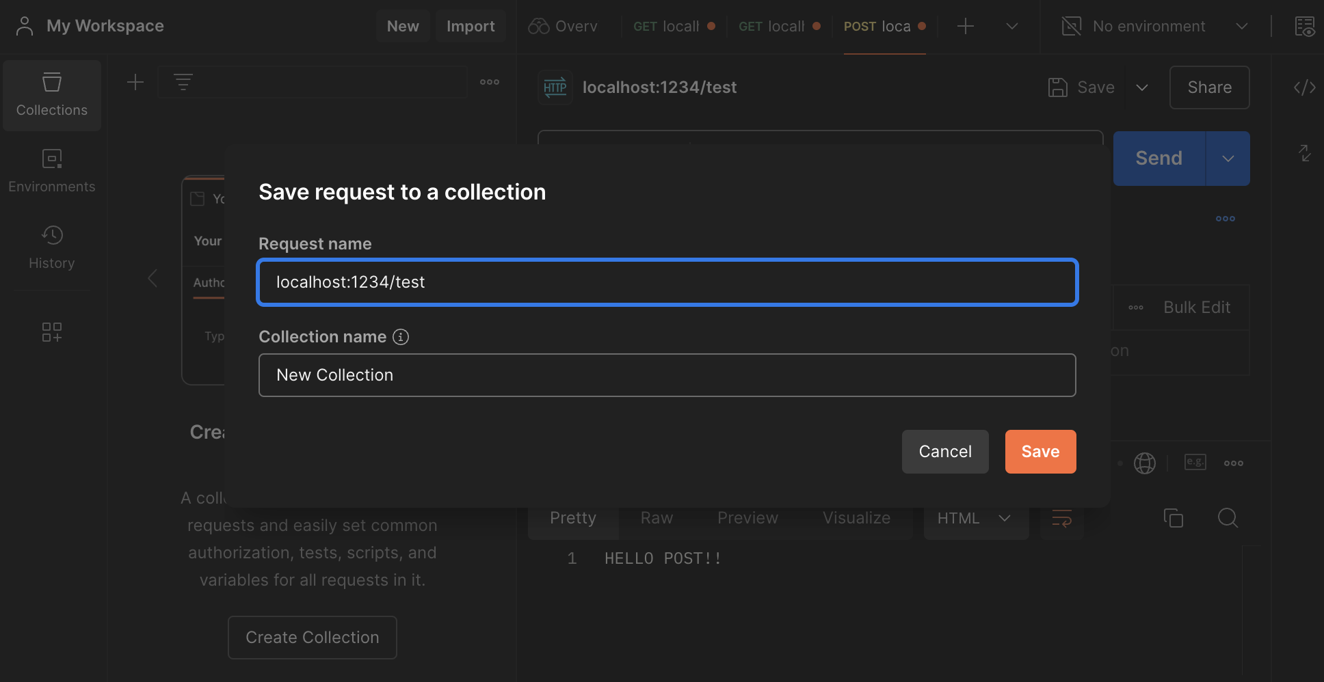1324x682 pixels.
Task: Click the create new collection plus icon
Action: pos(135,83)
